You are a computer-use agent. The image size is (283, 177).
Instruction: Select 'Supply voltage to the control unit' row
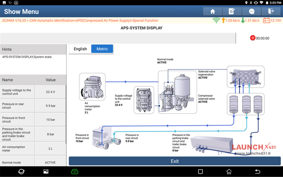17,92
